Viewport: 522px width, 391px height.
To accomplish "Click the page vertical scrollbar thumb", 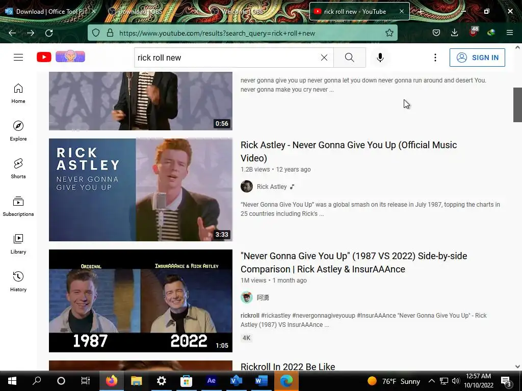I will click(517, 105).
